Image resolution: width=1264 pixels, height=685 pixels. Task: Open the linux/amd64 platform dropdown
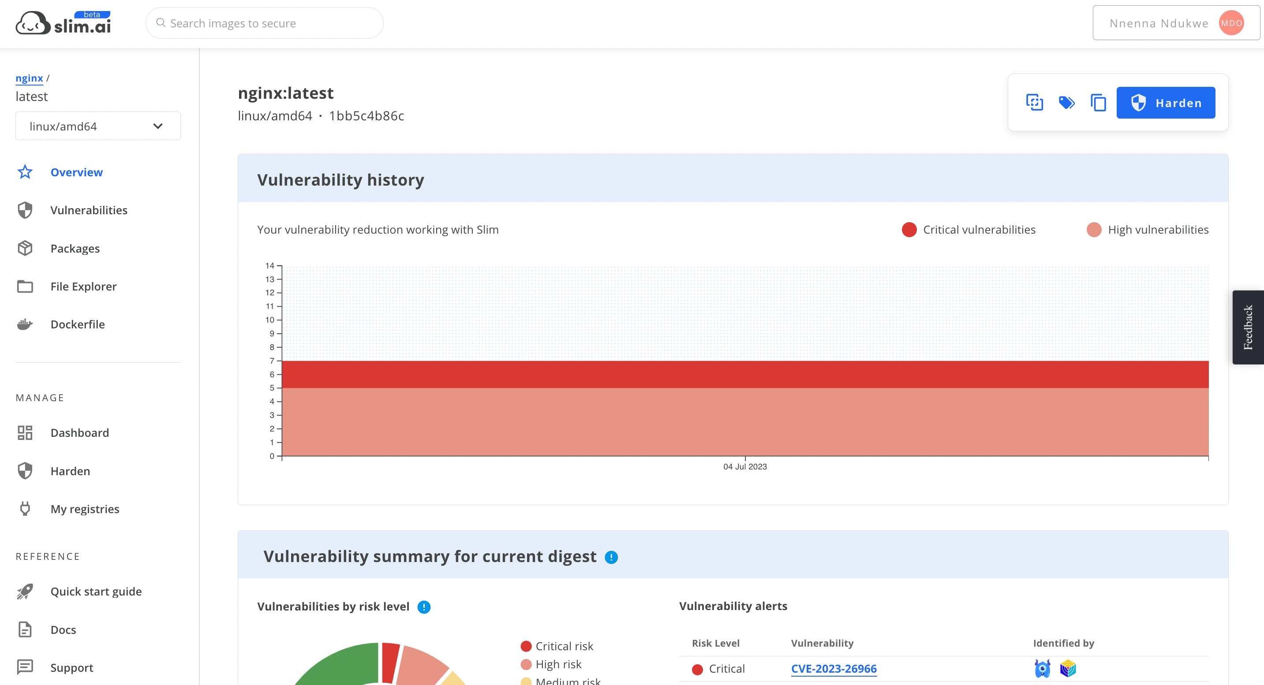coord(98,126)
